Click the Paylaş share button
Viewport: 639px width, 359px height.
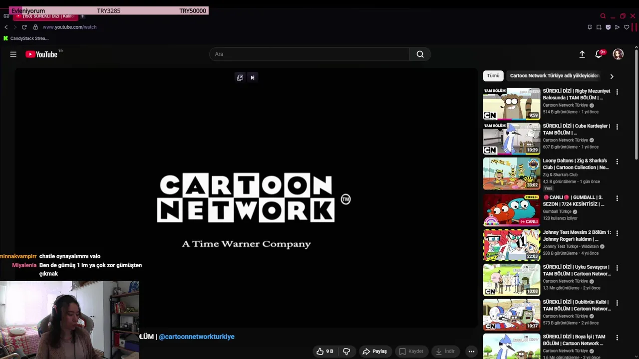374,352
